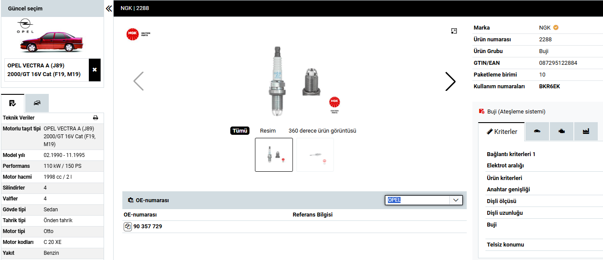Select the BKR6EK usage number
Image resolution: width=603 pixels, height=260 pixels.
[549, 87]
